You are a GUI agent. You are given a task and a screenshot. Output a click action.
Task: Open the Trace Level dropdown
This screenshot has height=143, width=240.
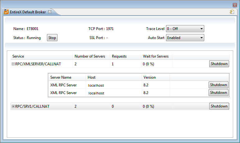pyautogui.click(x=185, y=29)
